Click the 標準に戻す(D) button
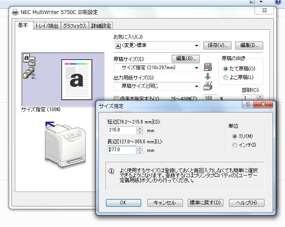285x227 pixels. [x=206, y=203]
